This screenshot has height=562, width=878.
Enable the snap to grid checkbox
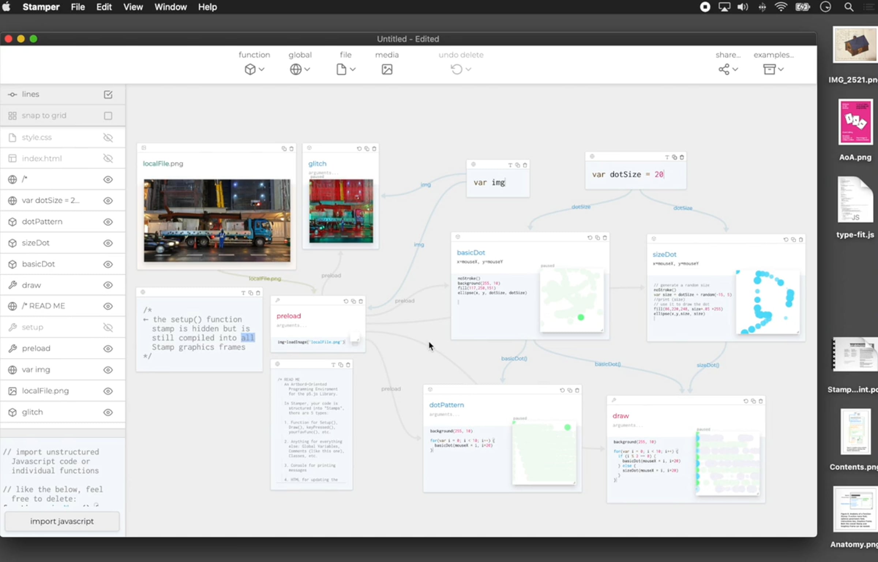point(108,116)
